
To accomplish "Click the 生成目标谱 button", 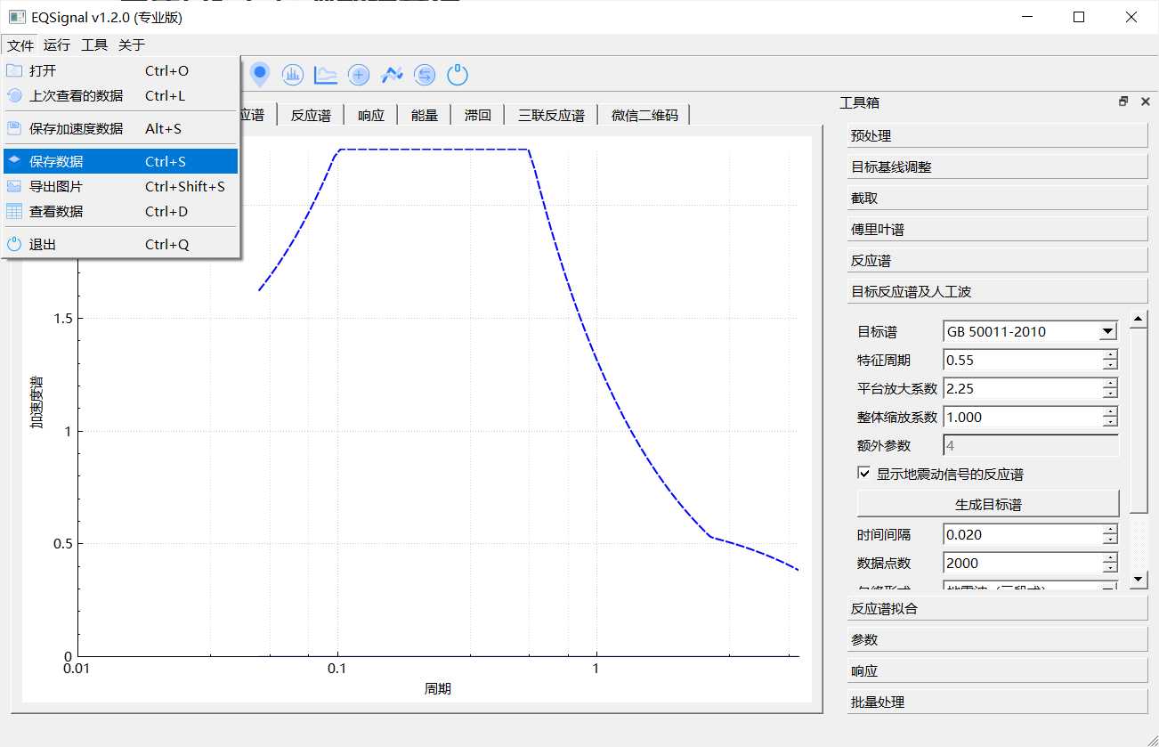I will (988, 503).
